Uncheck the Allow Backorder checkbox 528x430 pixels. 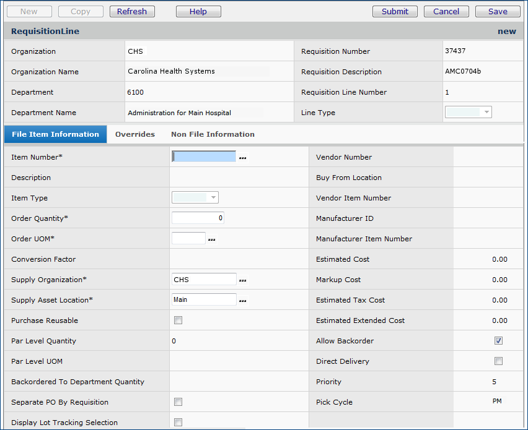click(x=498, y=341)
